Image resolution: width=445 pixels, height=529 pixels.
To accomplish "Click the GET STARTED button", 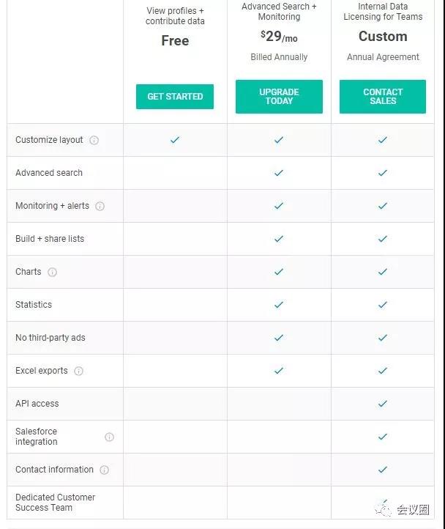I will tap(175, 97).
